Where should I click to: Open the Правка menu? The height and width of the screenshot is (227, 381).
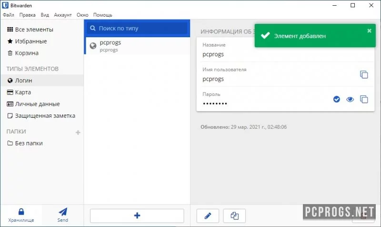[x=28, y=15]
